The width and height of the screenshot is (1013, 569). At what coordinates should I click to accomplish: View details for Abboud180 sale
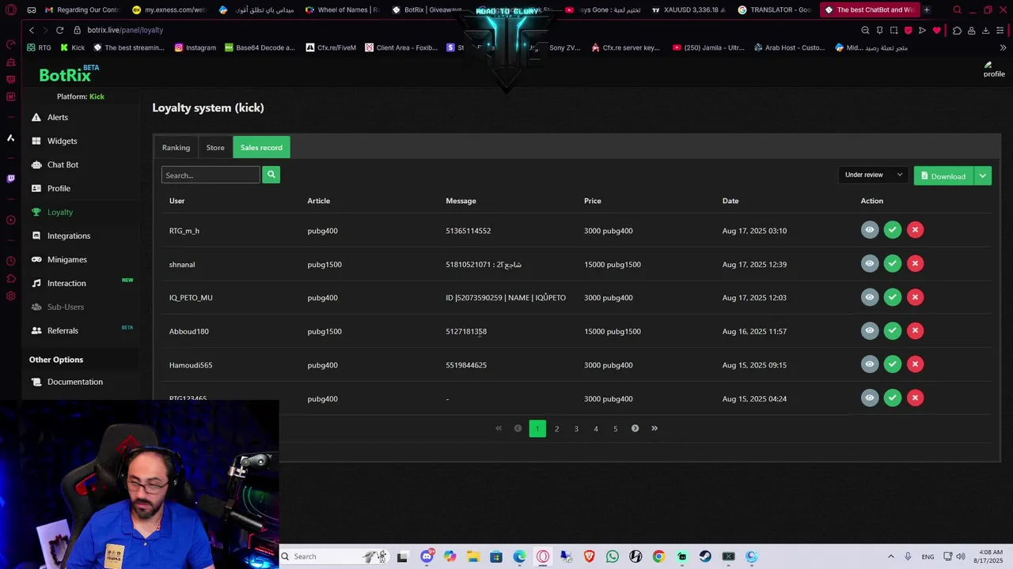point(870,331)
